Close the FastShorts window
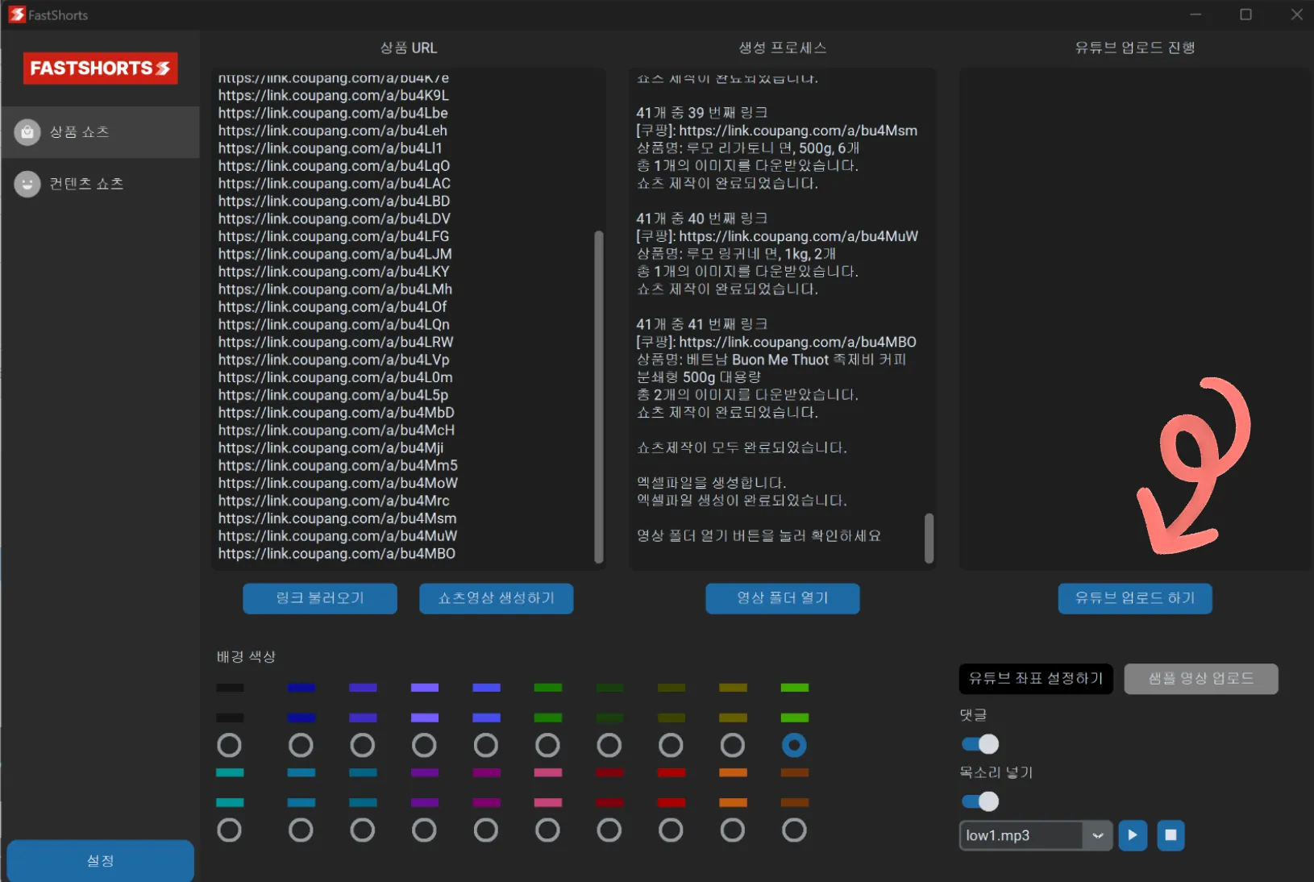 1296,15
